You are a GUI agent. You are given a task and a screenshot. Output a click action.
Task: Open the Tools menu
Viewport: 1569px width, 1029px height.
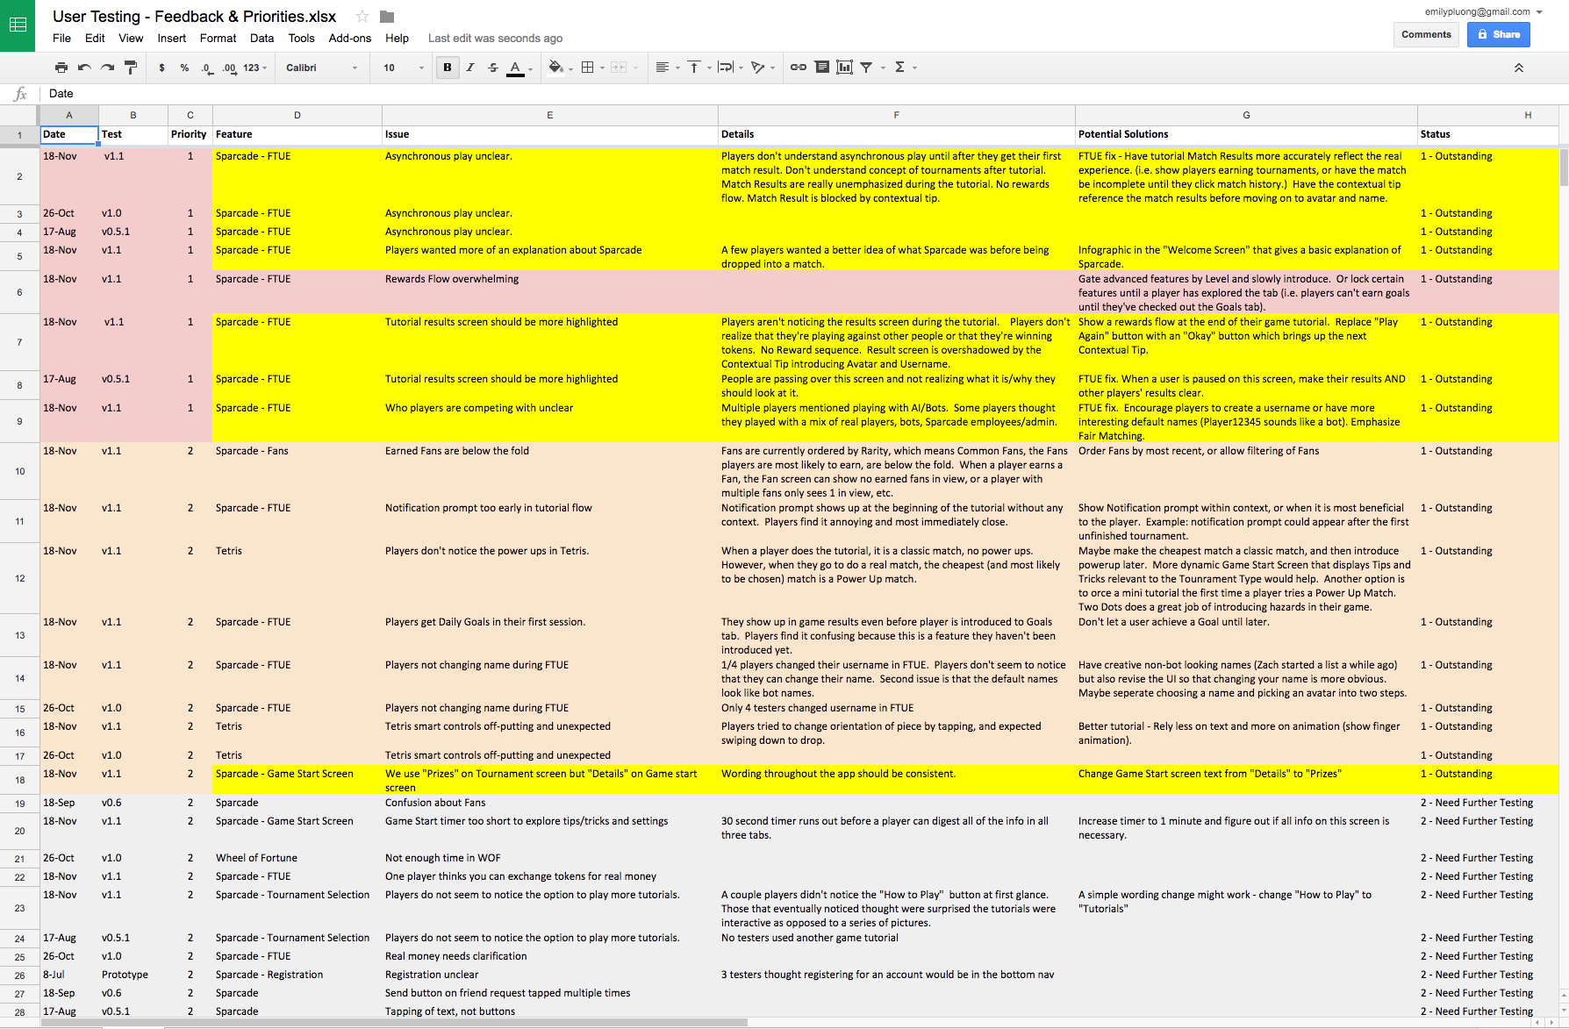(301, 38)
